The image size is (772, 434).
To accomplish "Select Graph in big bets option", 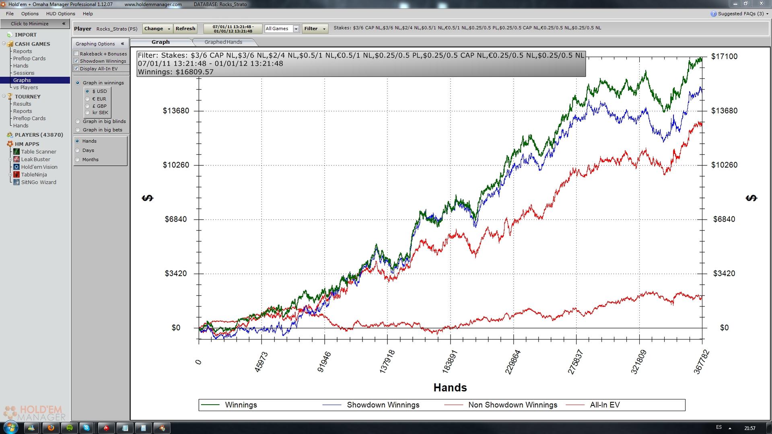I will coord(78,130).
